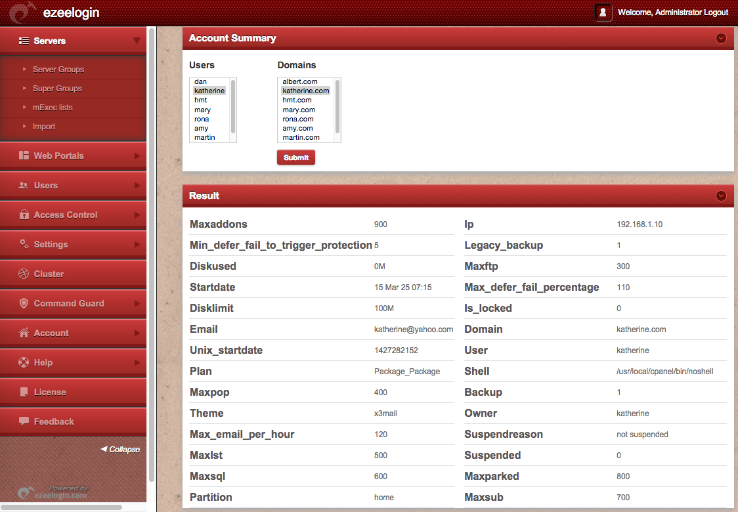Click the Collapse sidebar arrow icon
This screenshot has height=512, width=738.
(x=104, y=449)
